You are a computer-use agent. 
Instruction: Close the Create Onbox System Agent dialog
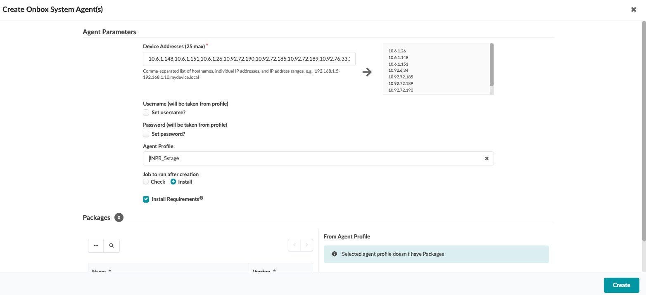pyautogui.click(x=633, y=9)
